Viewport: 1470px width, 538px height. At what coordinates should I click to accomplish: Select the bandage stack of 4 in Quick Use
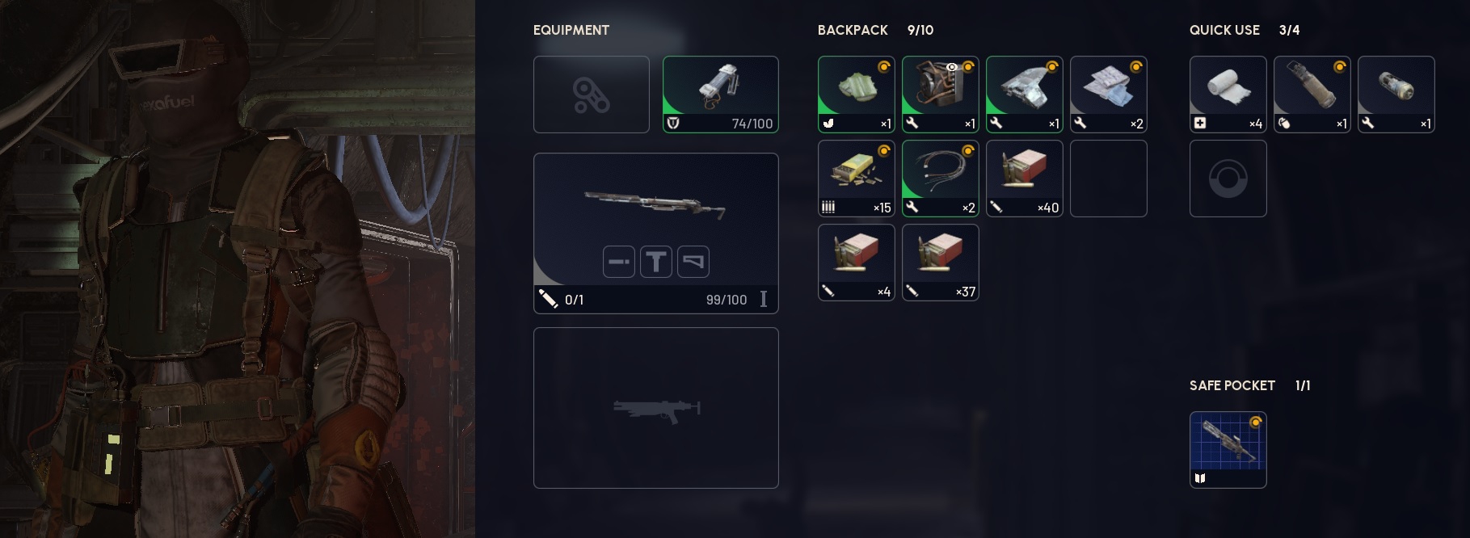1228,95
